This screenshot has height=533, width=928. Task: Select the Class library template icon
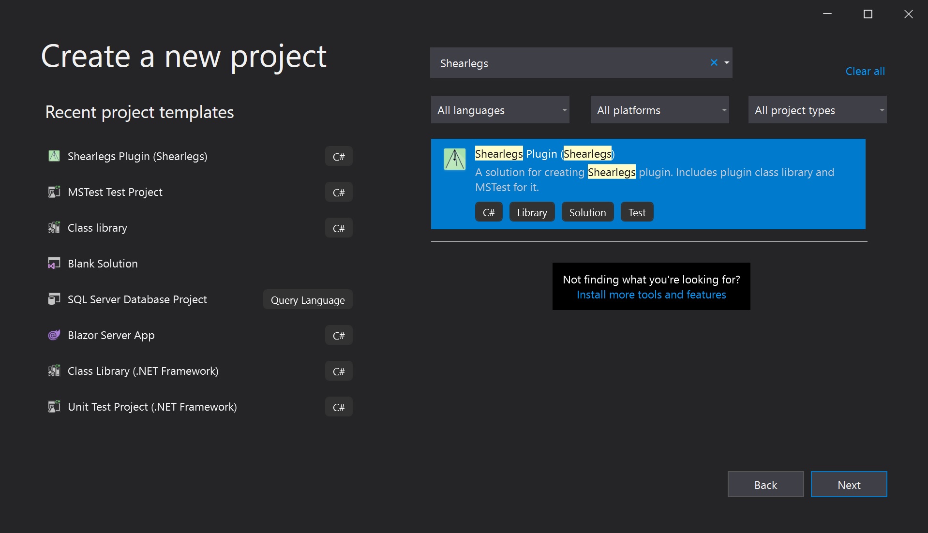coord(54,227)
